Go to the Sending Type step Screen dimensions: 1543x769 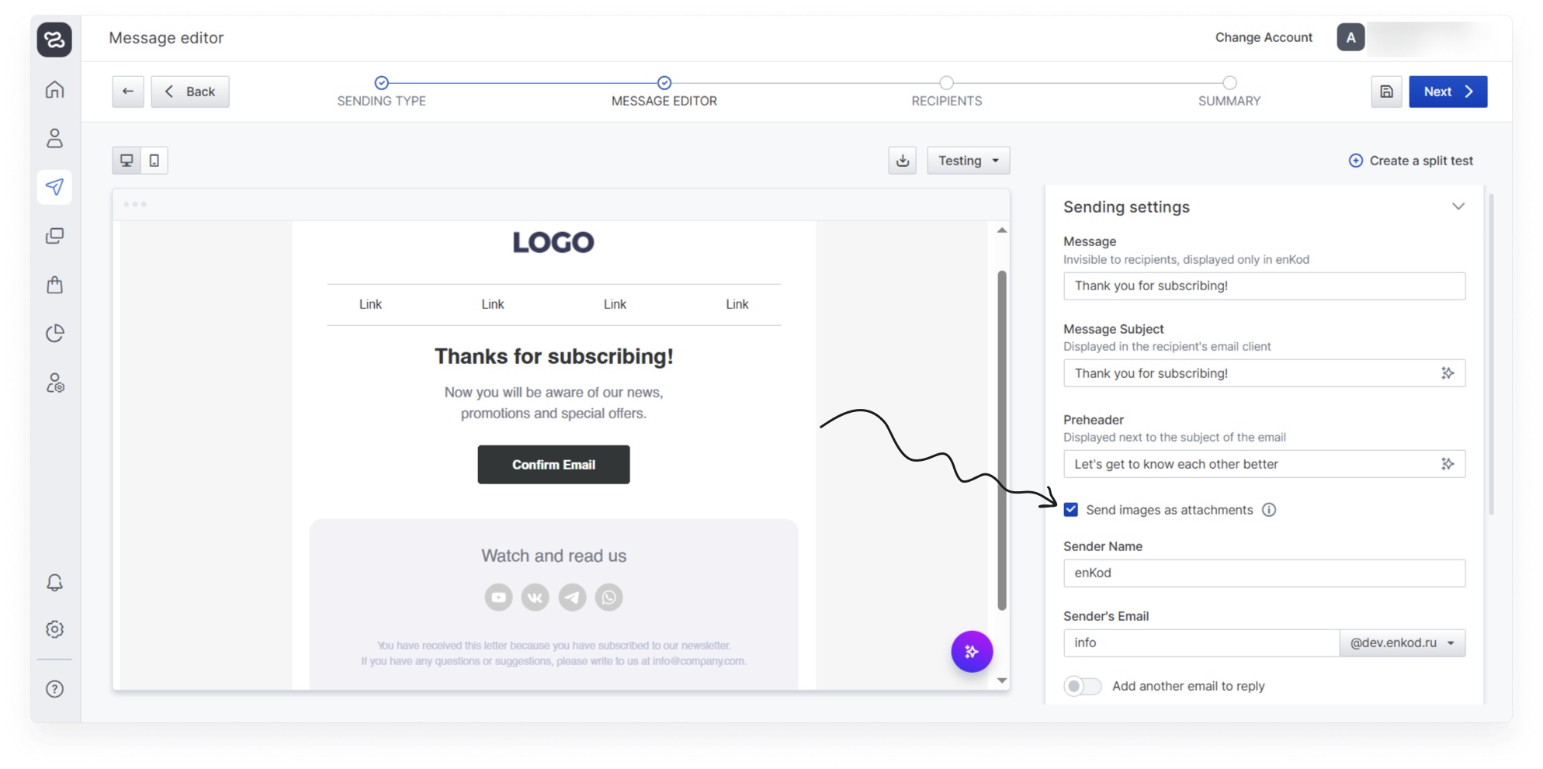tap(381, 84)
